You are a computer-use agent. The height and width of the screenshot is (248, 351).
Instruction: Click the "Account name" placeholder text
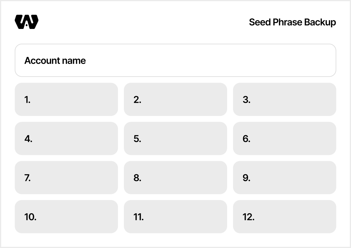point(55,61)
